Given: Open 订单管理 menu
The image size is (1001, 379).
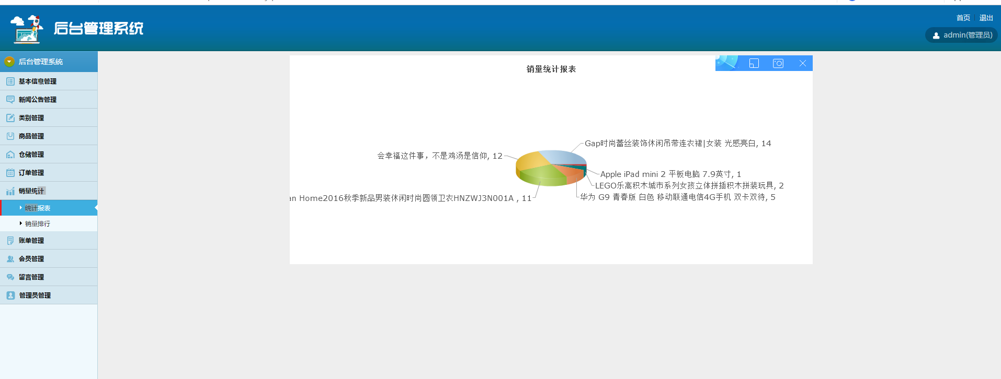Looking at the screenshot, I should (x=49, y=173).
